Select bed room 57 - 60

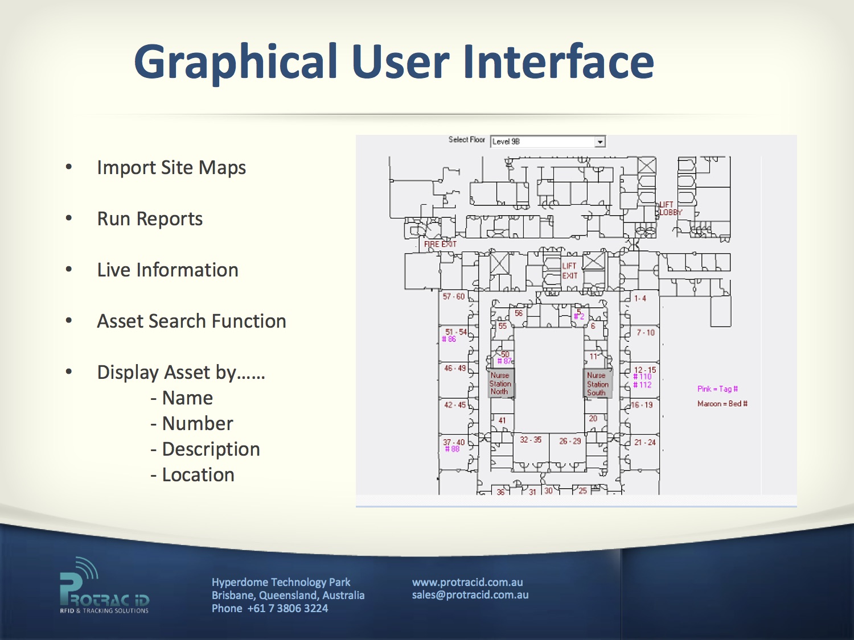454,297
